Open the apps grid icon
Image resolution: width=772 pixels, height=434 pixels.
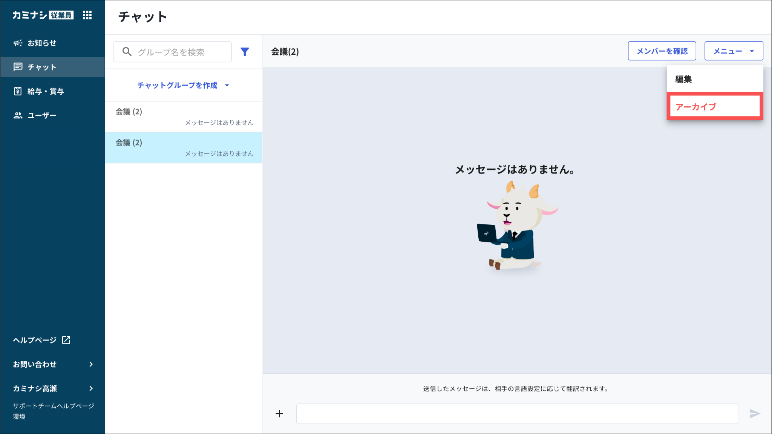[x=87, y=15]
